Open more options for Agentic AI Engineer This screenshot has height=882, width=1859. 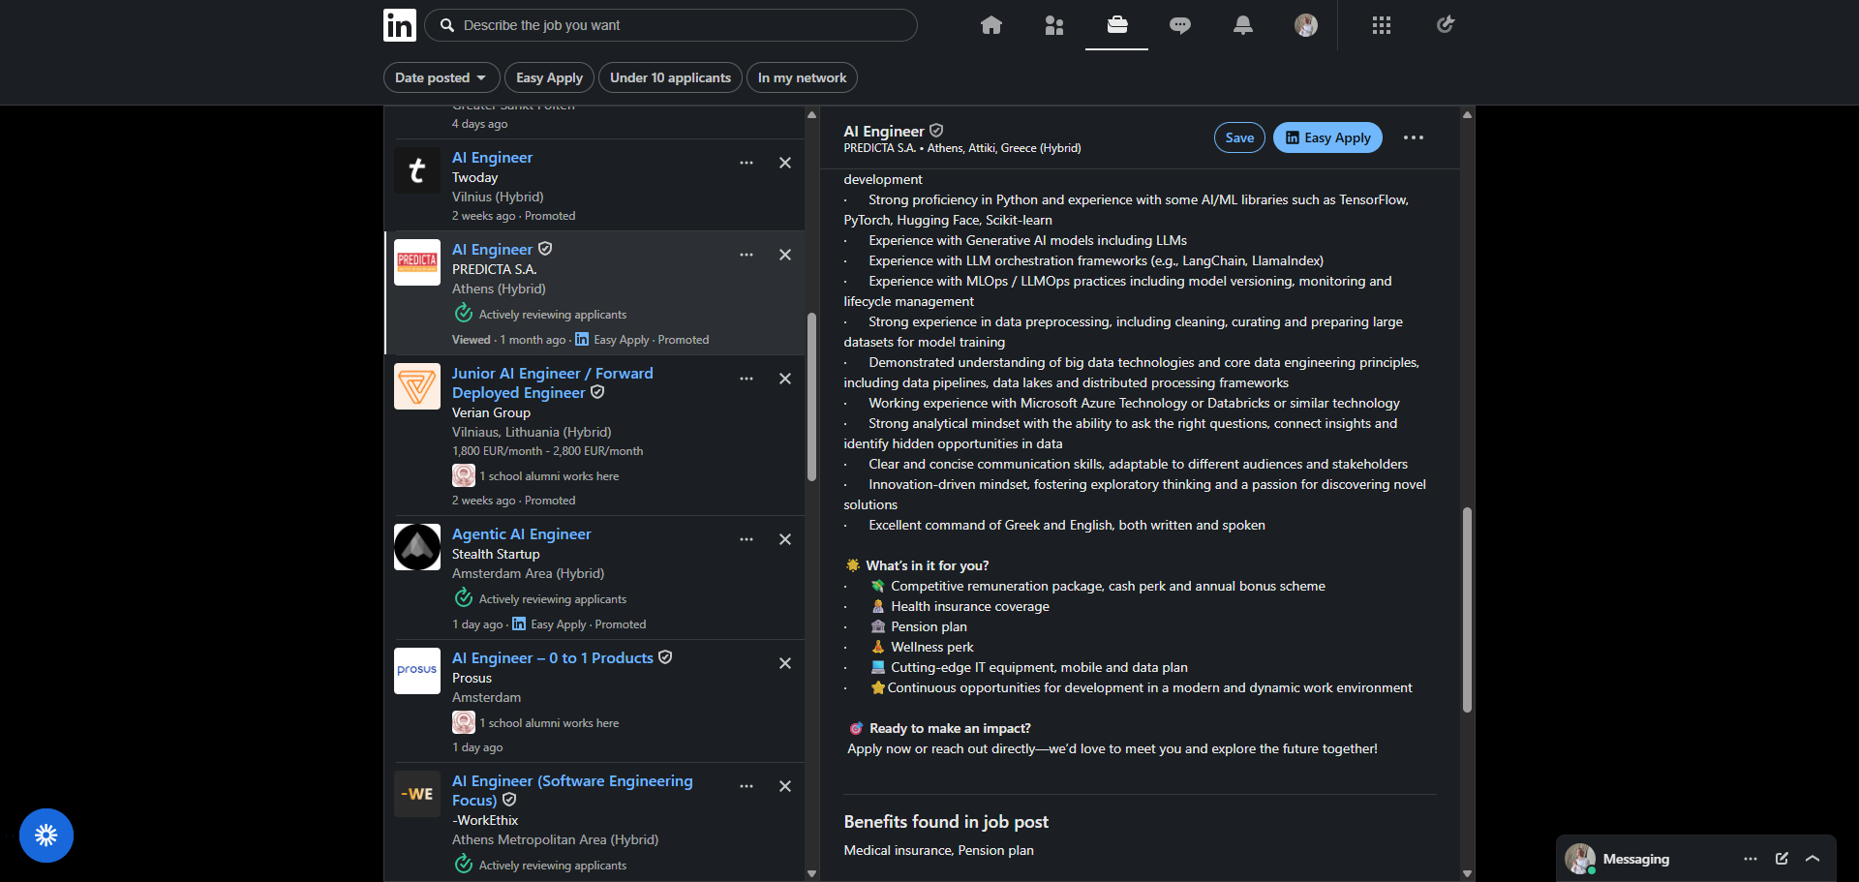coord(747,539)
